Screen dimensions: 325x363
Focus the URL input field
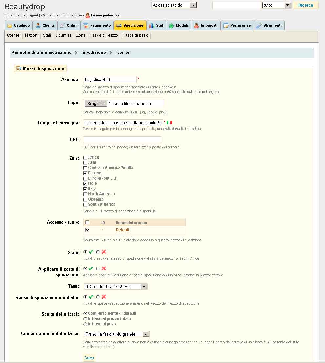[x=122, y=139]
